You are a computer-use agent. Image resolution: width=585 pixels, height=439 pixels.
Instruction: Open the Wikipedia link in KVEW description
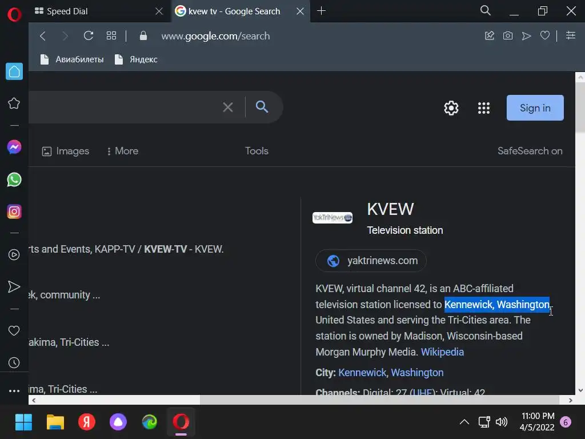tap(442, 352)
